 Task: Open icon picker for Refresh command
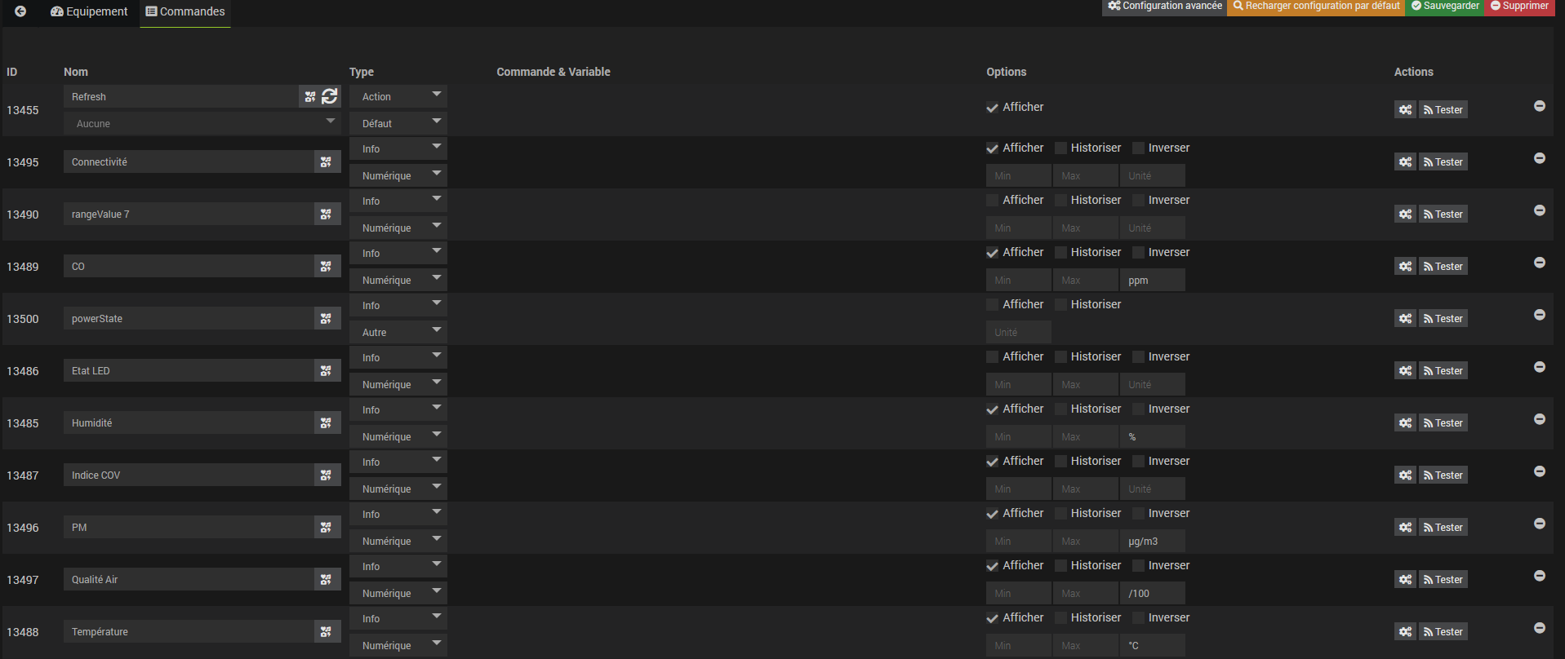310,96
